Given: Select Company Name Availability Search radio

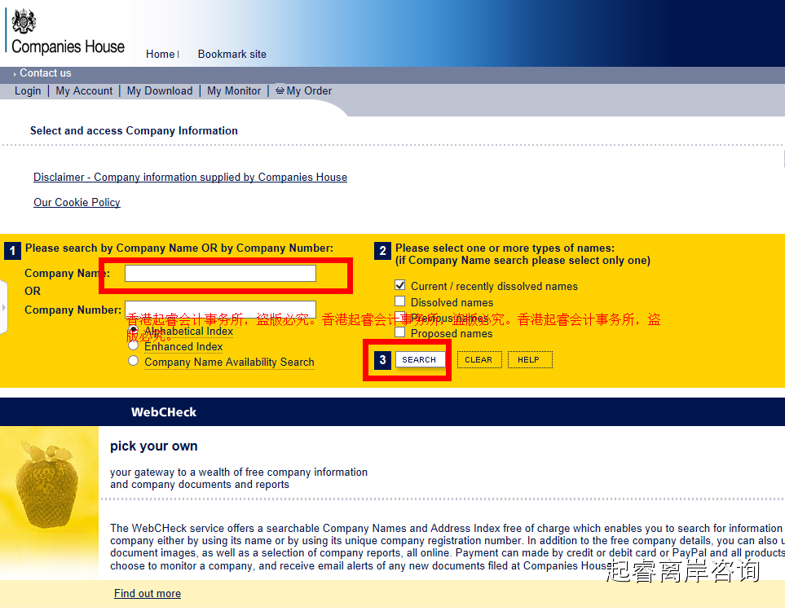Looking at the screenshot, I should click(133, 361).
